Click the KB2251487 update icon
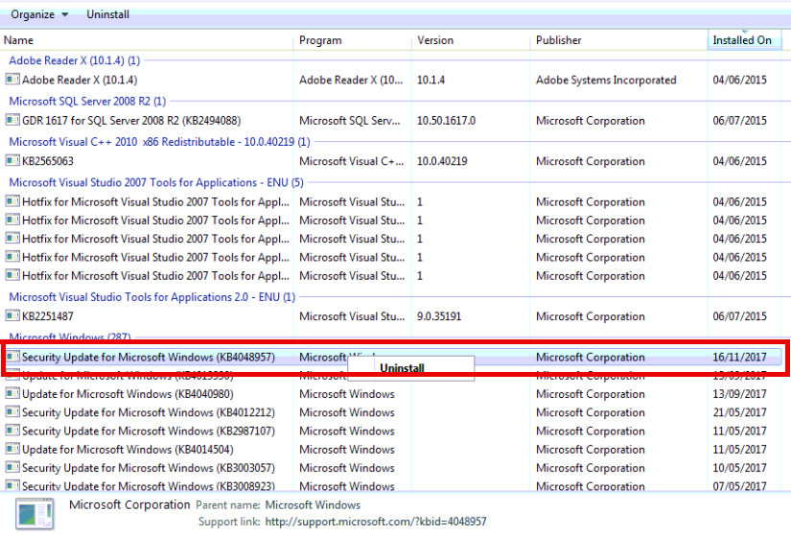The image size is (791, 535). click(12, 315)
